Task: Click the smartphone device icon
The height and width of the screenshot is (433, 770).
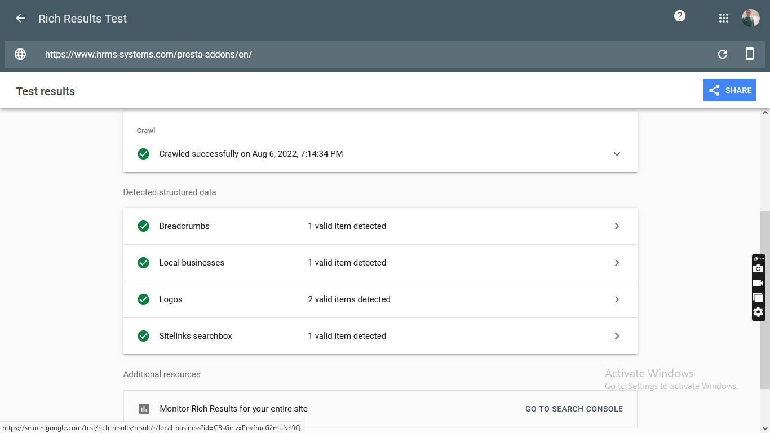Action: 750,54
